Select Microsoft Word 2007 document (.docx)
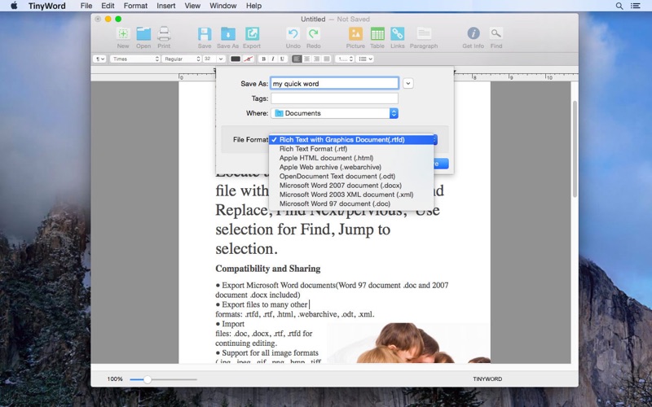 pyautogui.click(x=351, y=186)
